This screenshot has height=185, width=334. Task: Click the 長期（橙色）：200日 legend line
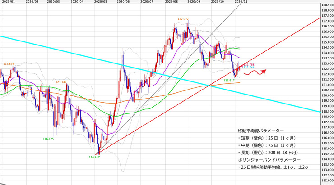pos(268,153)
